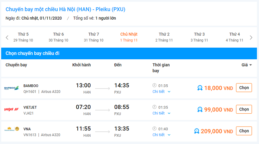Pick the VNA VN1613 flight via Chọn

coord(244,131)
